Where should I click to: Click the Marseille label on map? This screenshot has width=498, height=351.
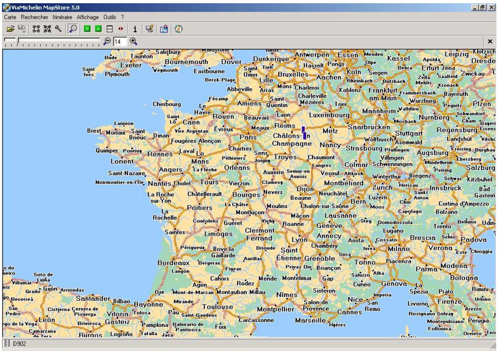click(310, 321)
